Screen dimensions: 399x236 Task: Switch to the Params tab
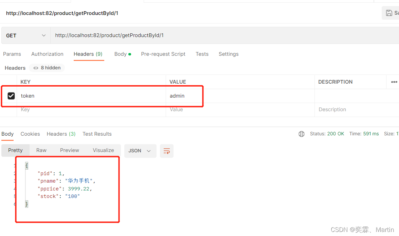12,54
